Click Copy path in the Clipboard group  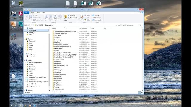[37, 18]
